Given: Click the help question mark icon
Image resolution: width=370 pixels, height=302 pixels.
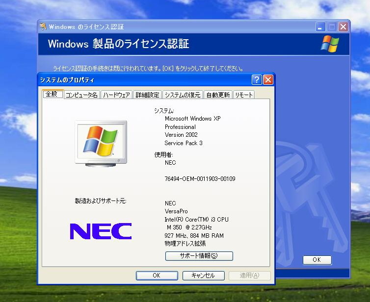Looking at the screenshot, I should (x=257, y=80).
